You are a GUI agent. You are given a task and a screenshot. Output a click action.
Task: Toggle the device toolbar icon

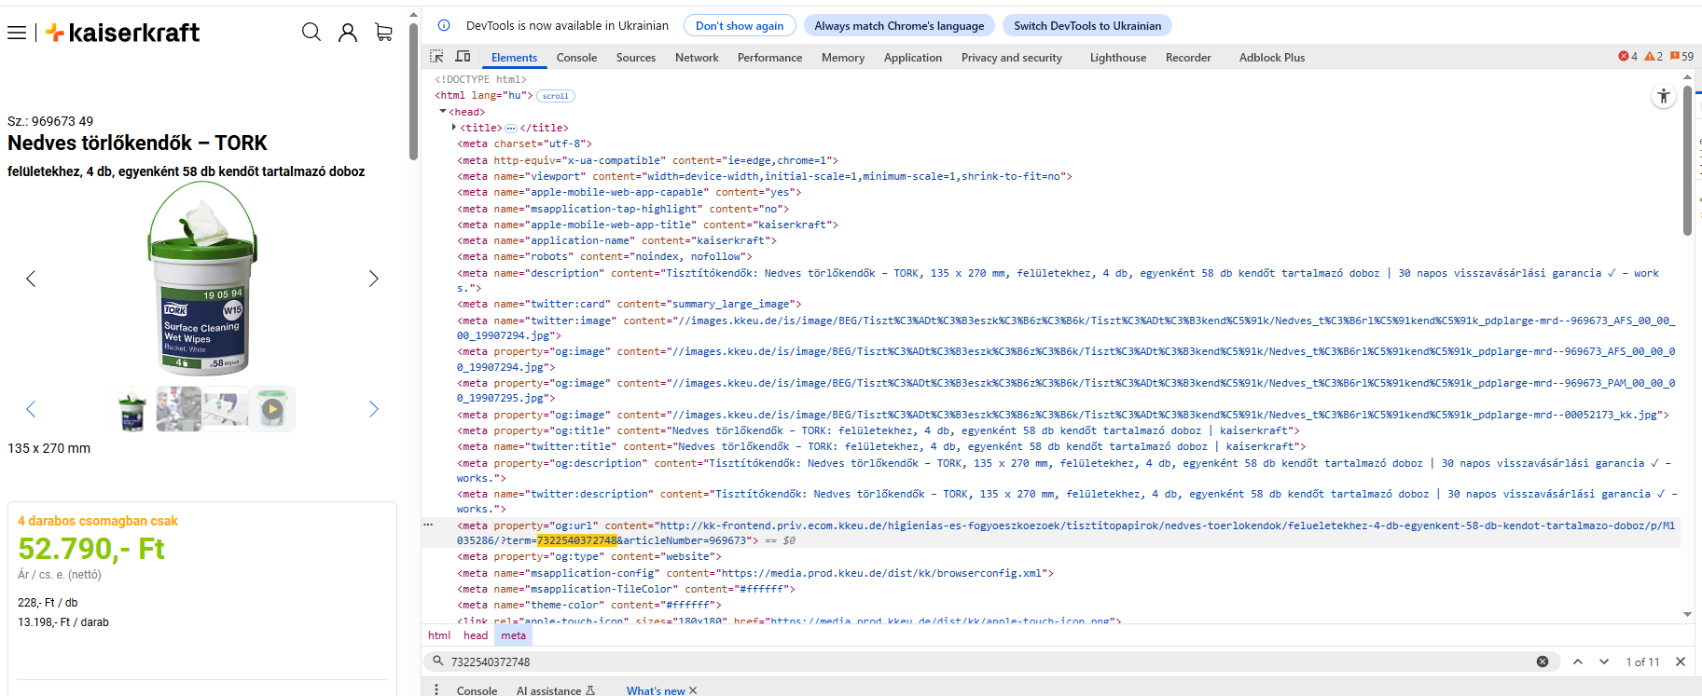pyautogui.click(x=463, y=57)
